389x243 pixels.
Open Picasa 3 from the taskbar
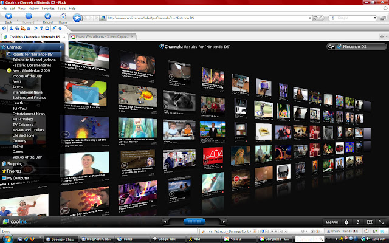(x=239, y=239)
